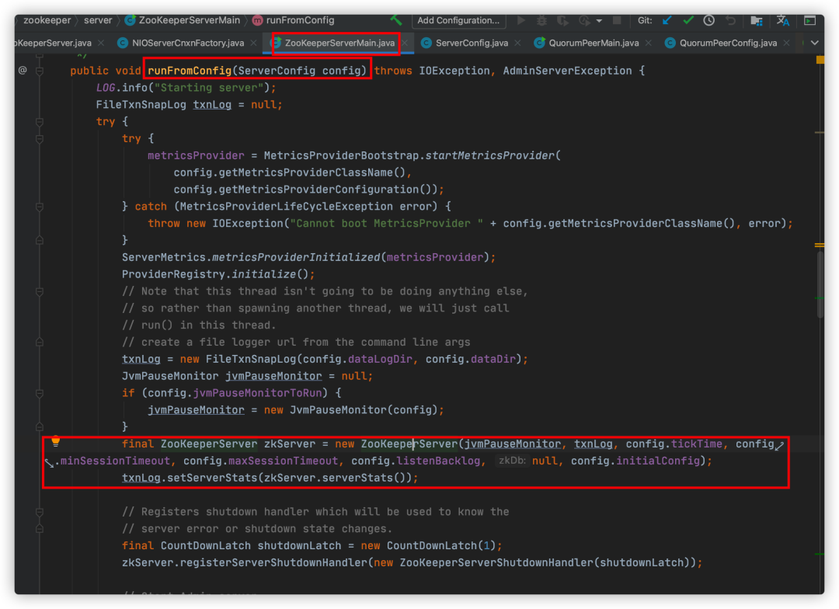The height and width of the screenshot is (609, 839).
Task: Click registerServerShutdownHandler method call
Action: pos(273,563)
